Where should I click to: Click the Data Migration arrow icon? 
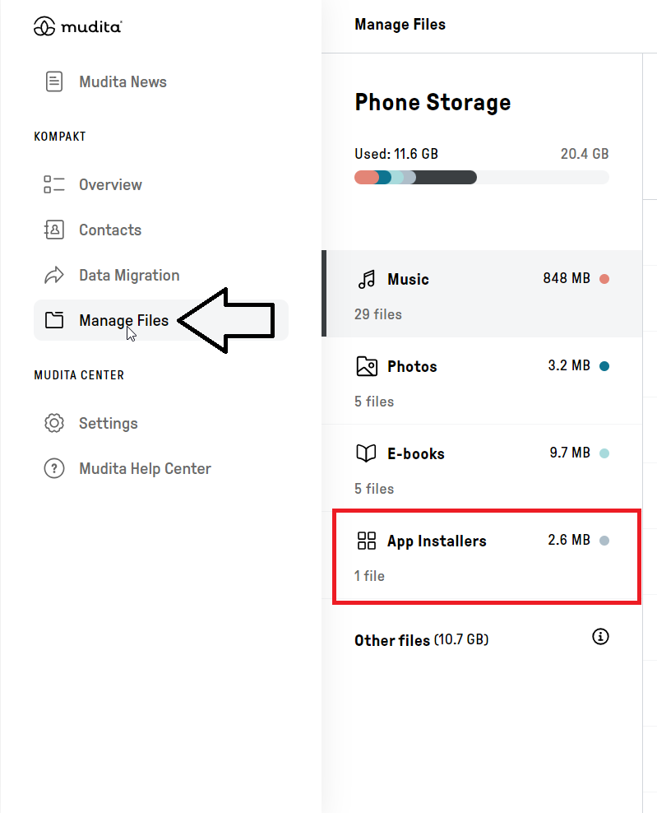tap(54, 275)
